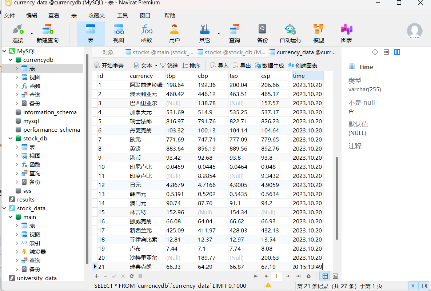
Task: Click the 备份 (Backup) toolbar icon
Action: click(x=262, y=33)
